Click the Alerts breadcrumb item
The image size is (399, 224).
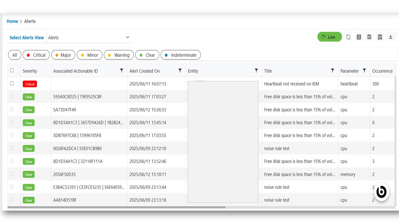(30, 21)
